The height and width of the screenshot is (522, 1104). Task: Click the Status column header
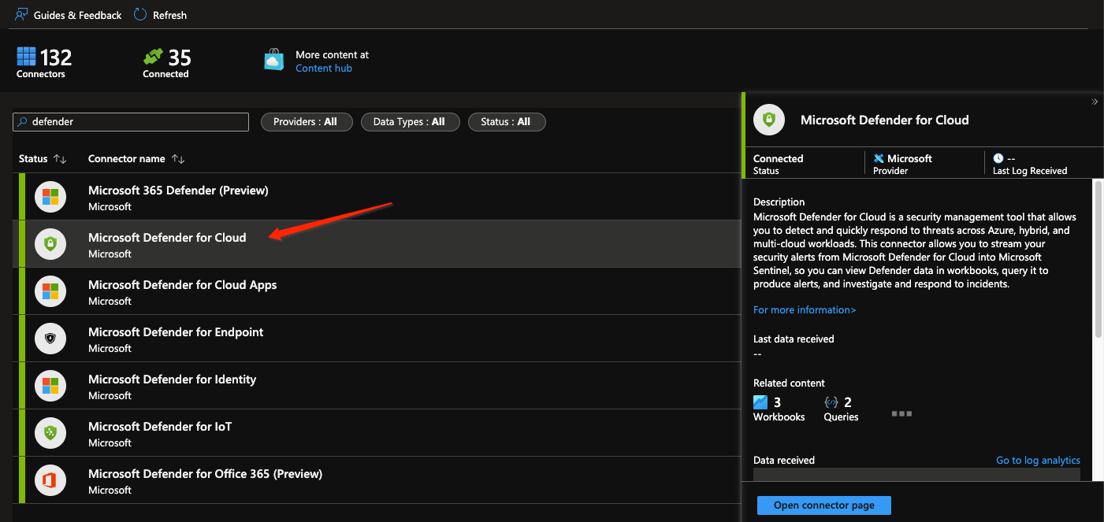[33, 158]
